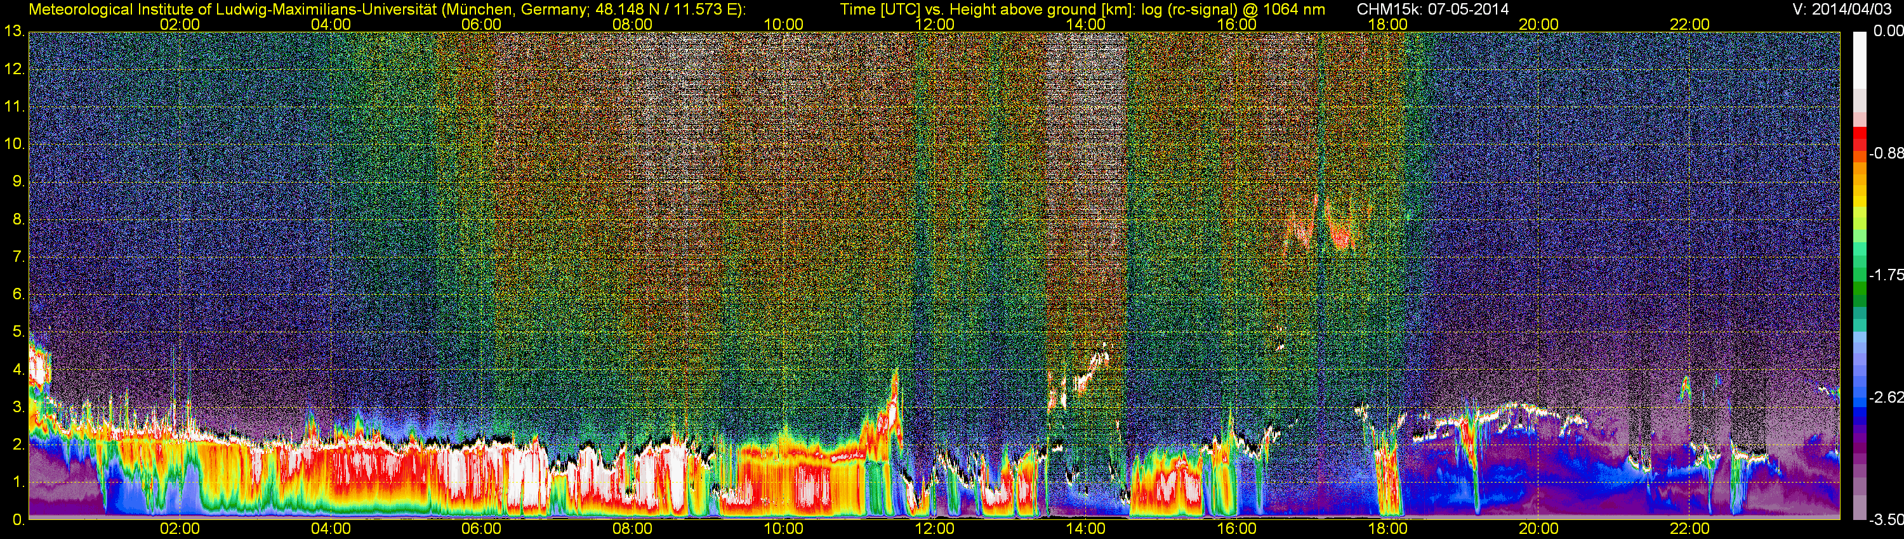Viewport: 1904px width, 539px height.
Task: Click the '-1.75' colorbar scale value
Action: tap(1885, 275)
